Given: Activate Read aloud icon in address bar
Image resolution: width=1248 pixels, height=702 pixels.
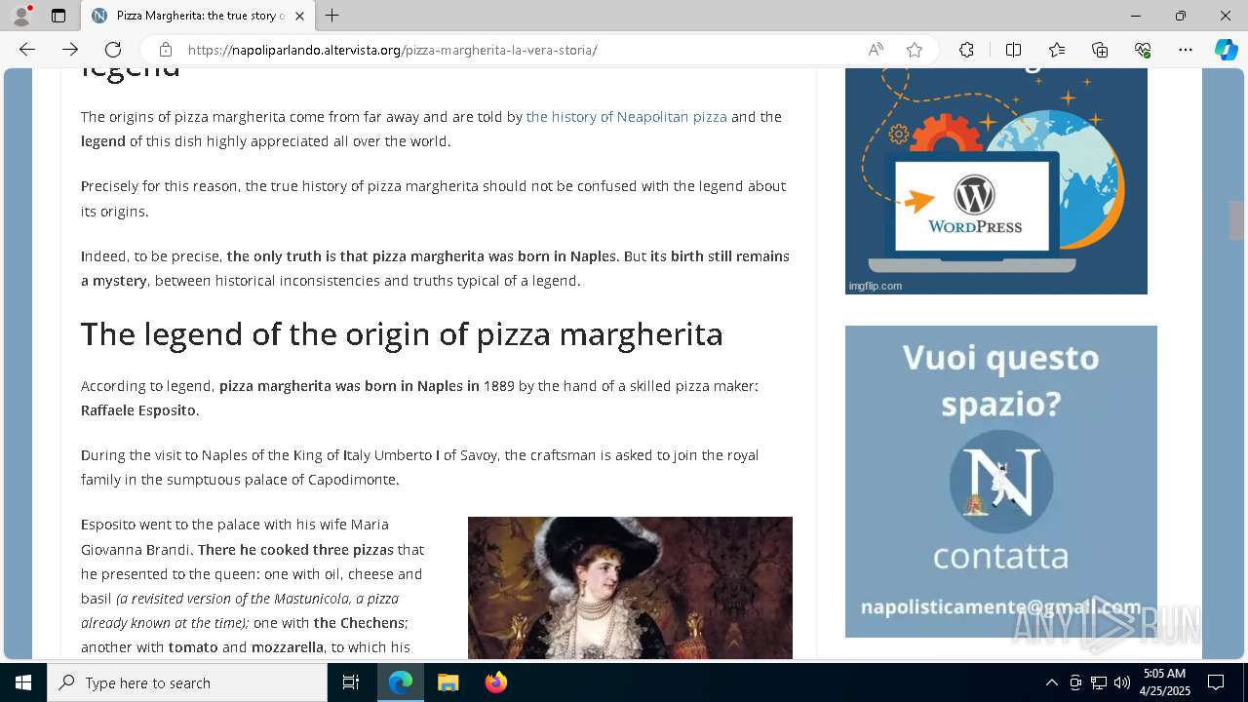Looking at the screenshot, I should [x=876, y=50].
